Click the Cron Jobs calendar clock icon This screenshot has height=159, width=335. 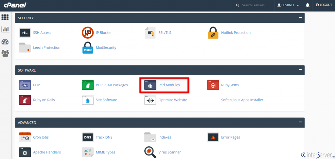pyautogui.click(x=25, y=137)
